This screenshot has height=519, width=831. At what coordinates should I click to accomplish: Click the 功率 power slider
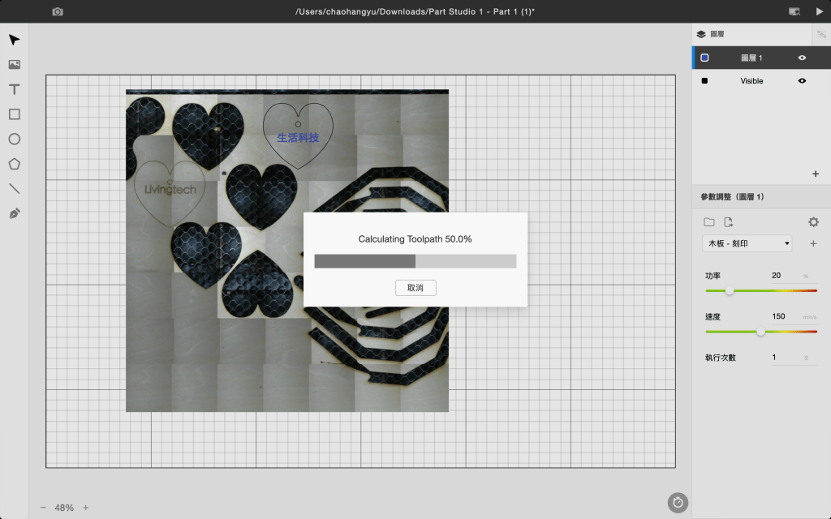pos(760,290)
